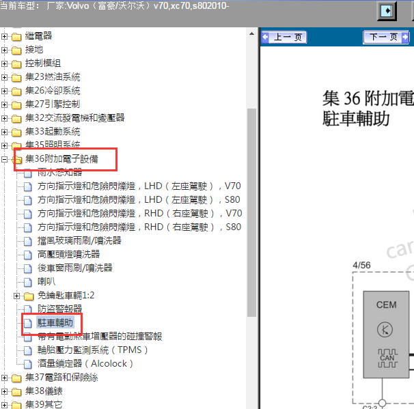Click document icon beside 擋風玻璃雨刷/噴洗器
414x409 pixels.
tap(28, 241)
